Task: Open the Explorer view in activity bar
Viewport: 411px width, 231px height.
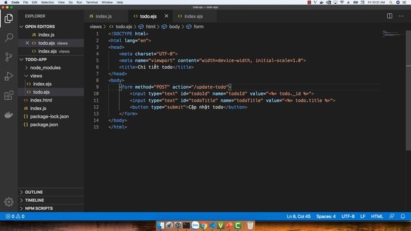Action: click(8, 19)
